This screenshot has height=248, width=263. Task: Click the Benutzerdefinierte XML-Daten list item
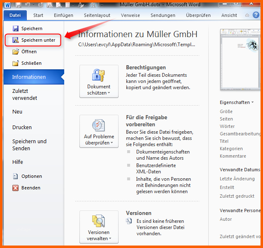click(156, 168)
